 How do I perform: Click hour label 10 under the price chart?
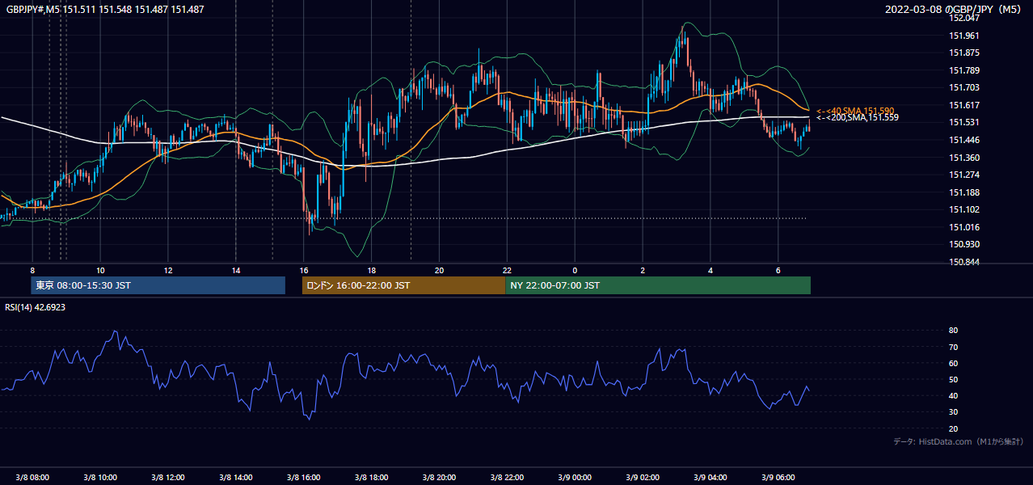point(100,270)
